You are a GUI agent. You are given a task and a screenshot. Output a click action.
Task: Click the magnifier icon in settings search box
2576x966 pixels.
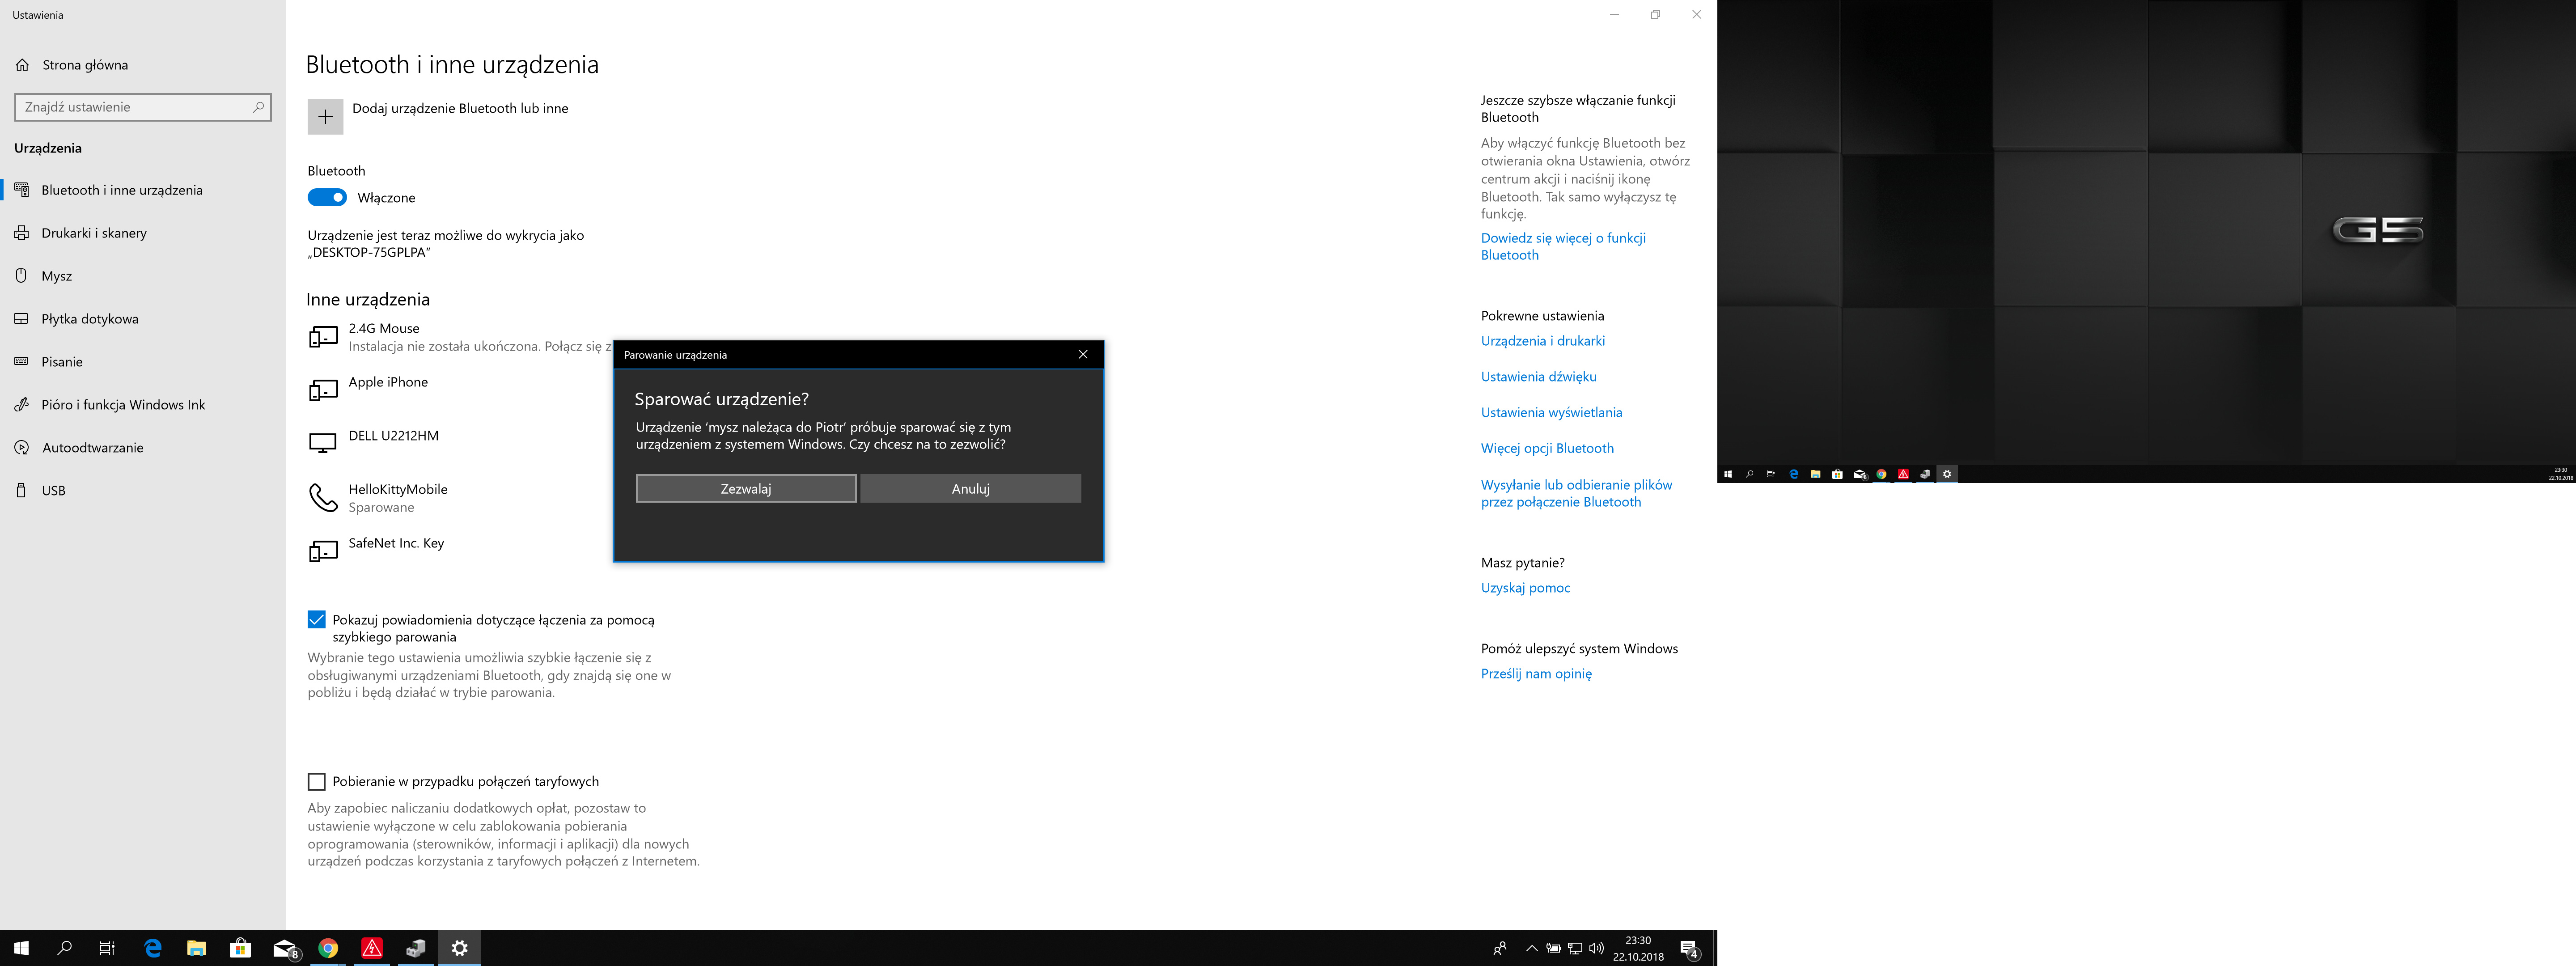pos(258,107)
